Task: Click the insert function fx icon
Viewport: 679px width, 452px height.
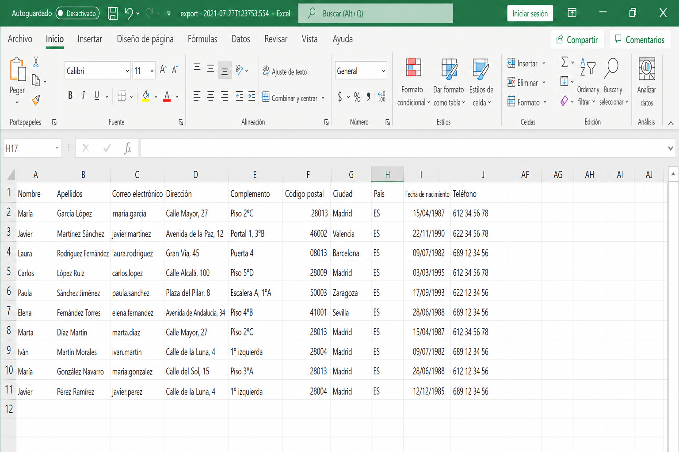Action: (x=128, y=148)
